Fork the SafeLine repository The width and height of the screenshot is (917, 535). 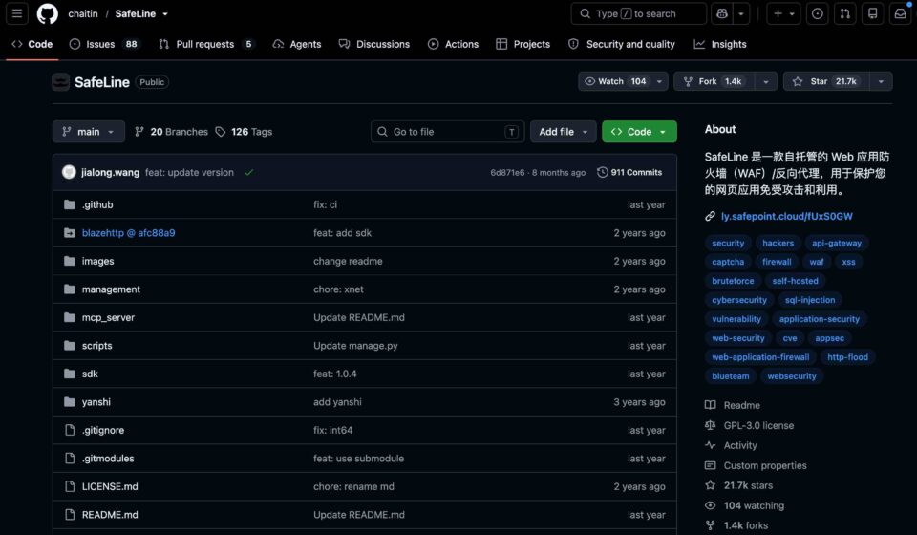(x=714, y=81)
